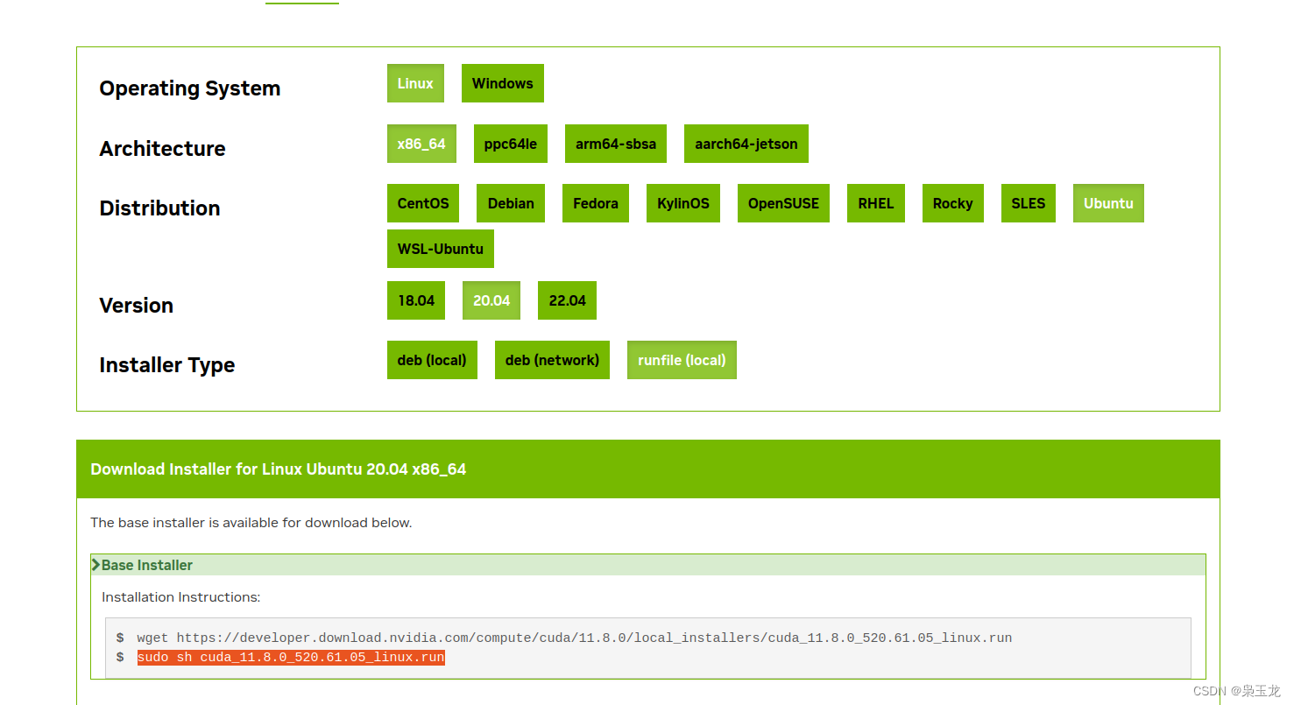Viewport: 1294px width, 705px height.
Task: Click 'The base installer is available' text
Action: click(251, 523)
